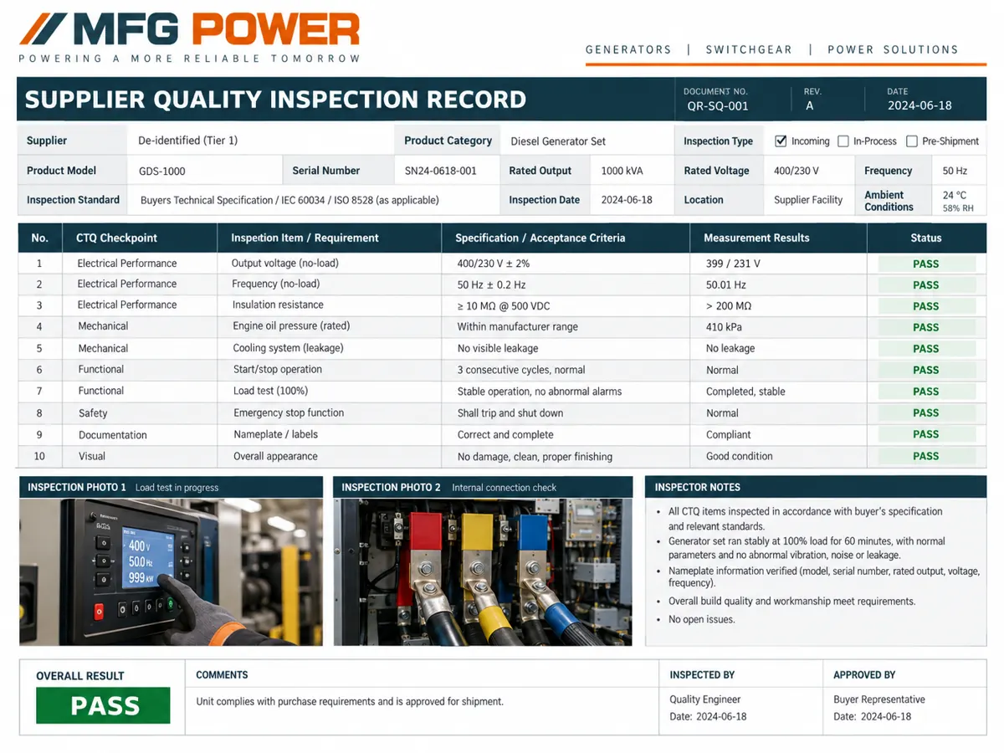Select Emergency stop function item
Image resolution: width=1004 pixels, height=753 pixels.
tap(289, 412)
